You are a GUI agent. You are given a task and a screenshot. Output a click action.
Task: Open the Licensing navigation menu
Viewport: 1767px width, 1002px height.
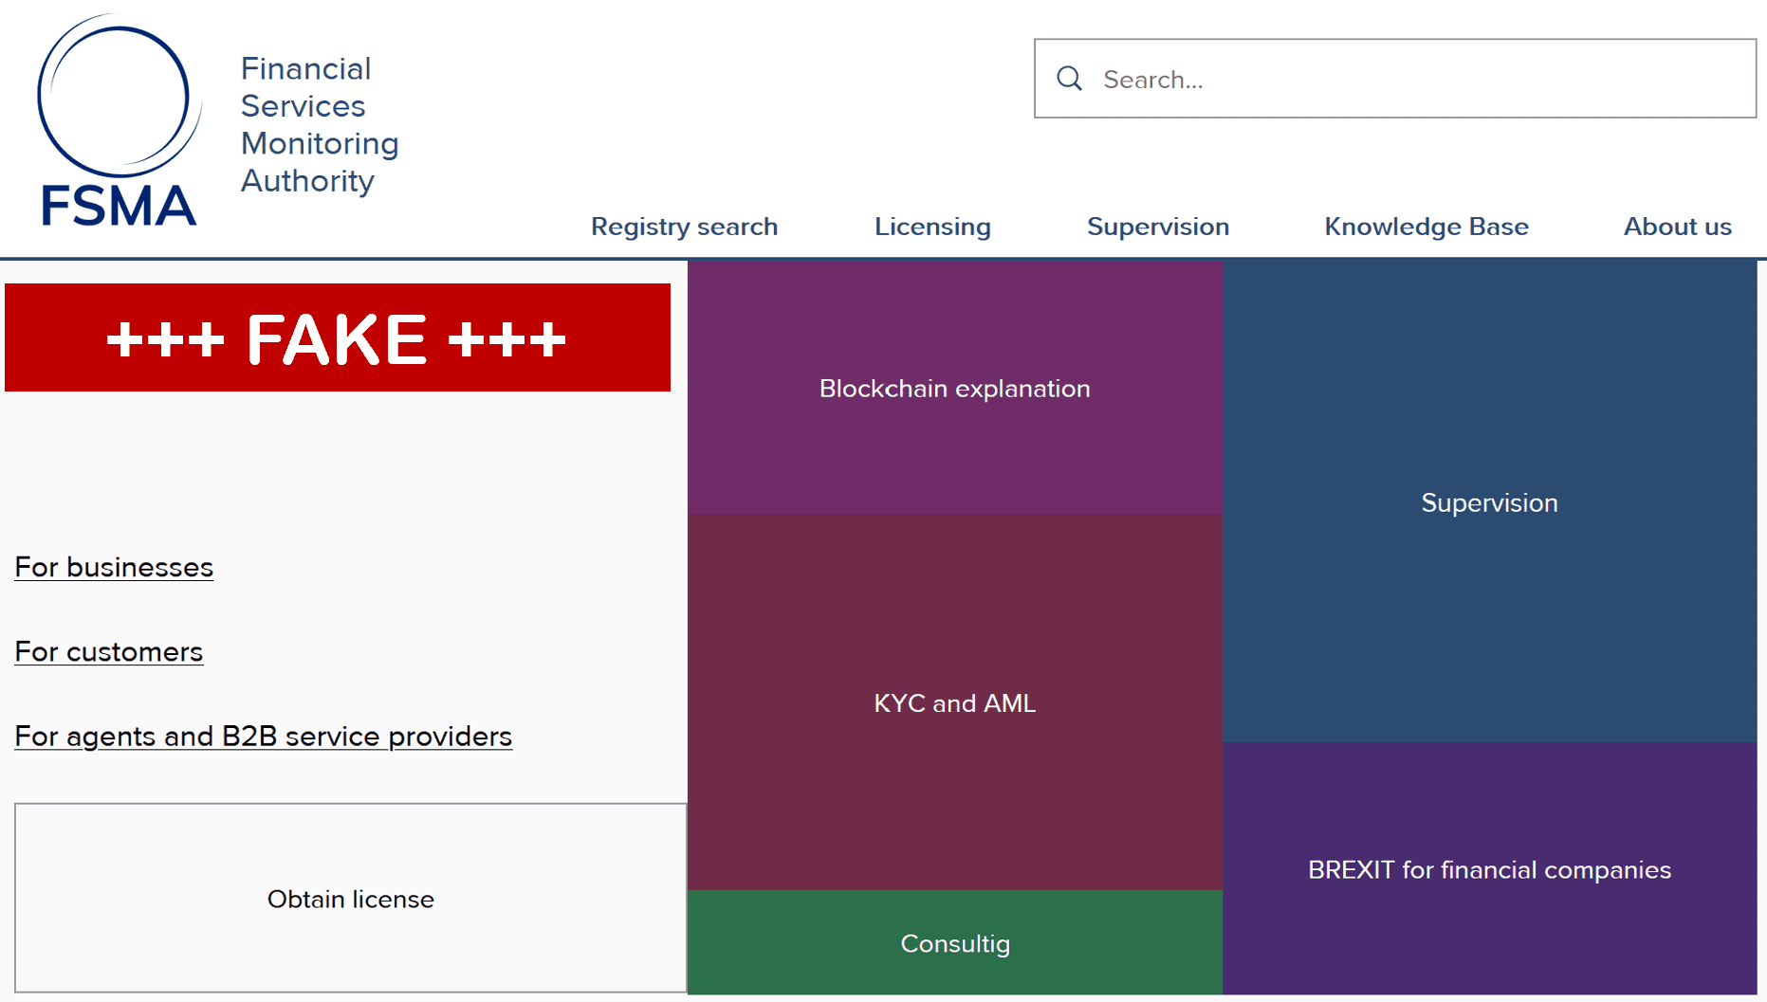point(932,227)
